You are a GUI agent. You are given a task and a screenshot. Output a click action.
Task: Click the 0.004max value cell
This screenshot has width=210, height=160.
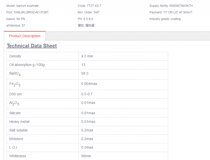click(x=123, y=85)
